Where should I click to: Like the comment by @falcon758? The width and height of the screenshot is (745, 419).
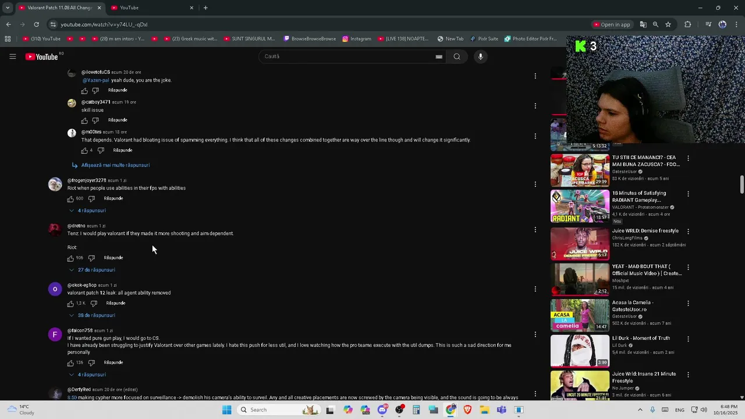tap(70, 363)
